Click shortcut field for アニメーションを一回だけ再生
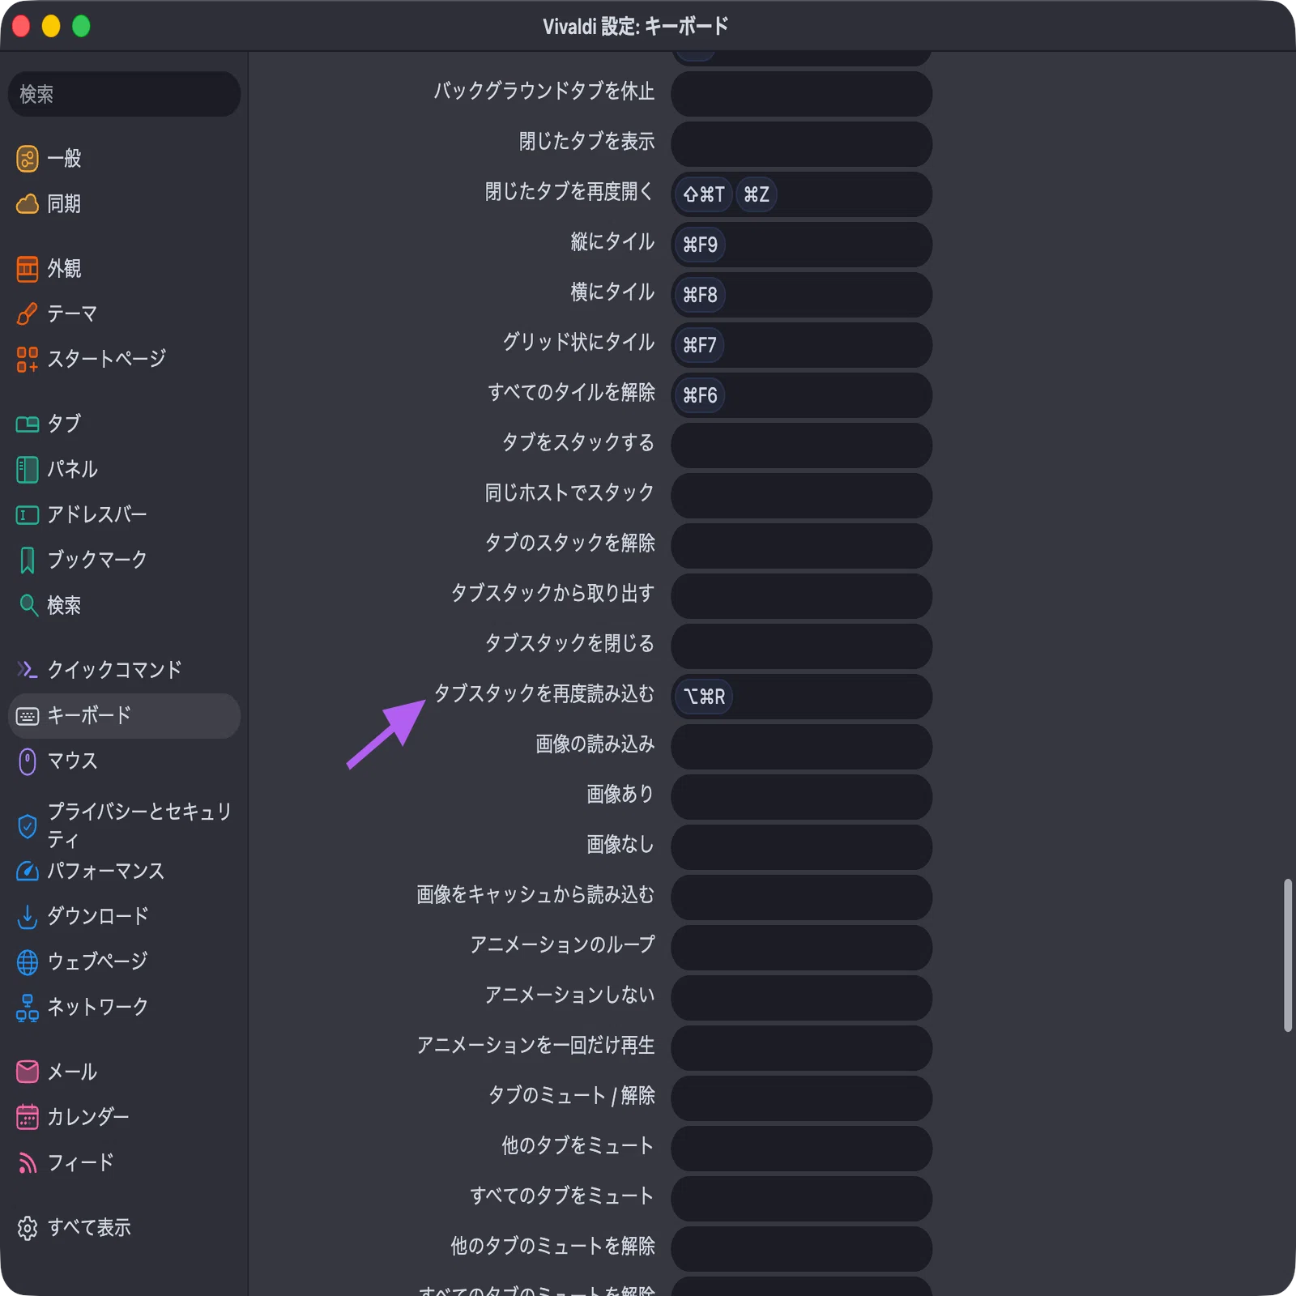 (801, 1048)
